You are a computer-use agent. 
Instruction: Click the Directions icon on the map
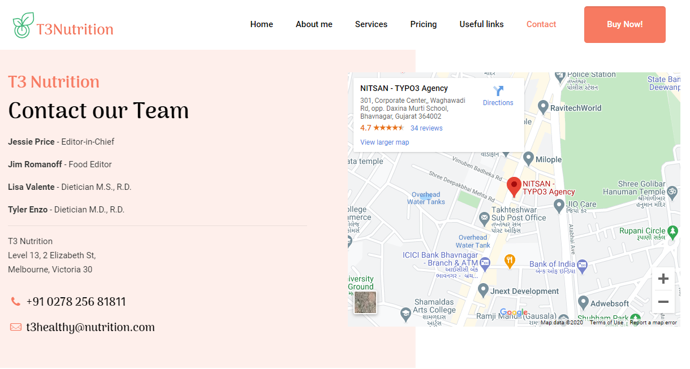click(x=498, y=91)
